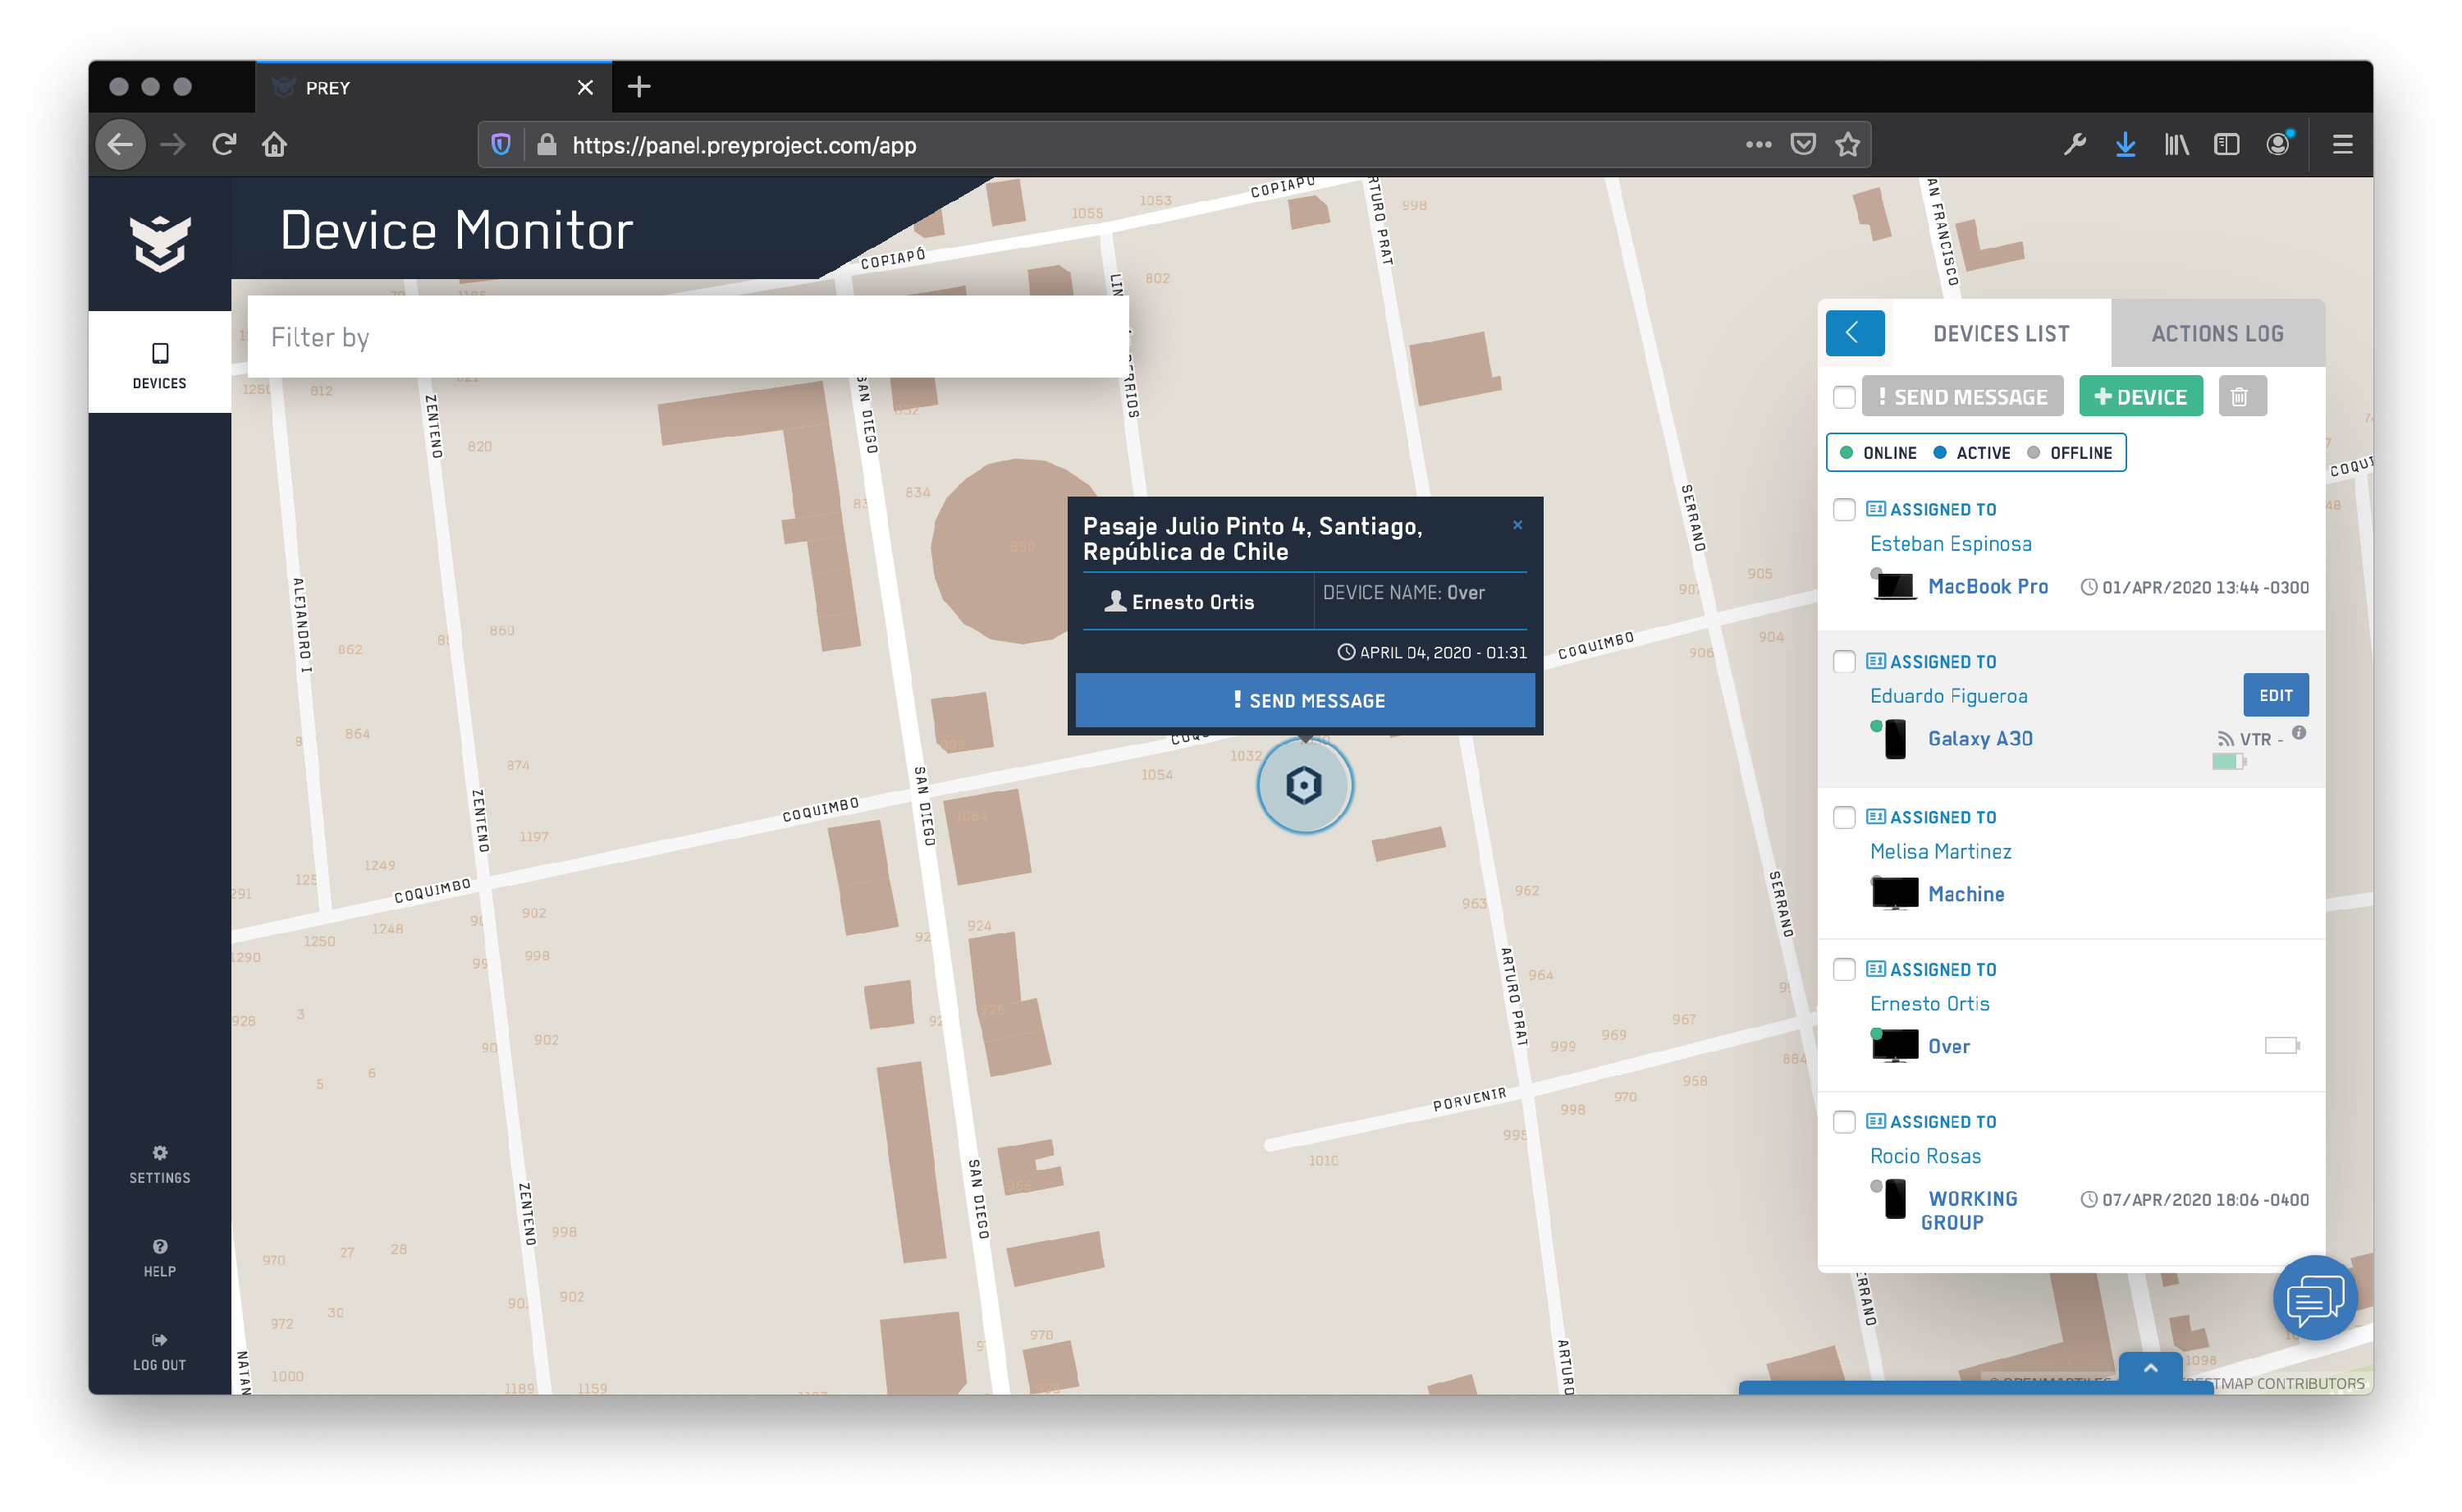This screenshot has width=2462, height=1512.
Task: Expand the bottom panel up-arrow tab
Action: (x=2150, y=1368)
